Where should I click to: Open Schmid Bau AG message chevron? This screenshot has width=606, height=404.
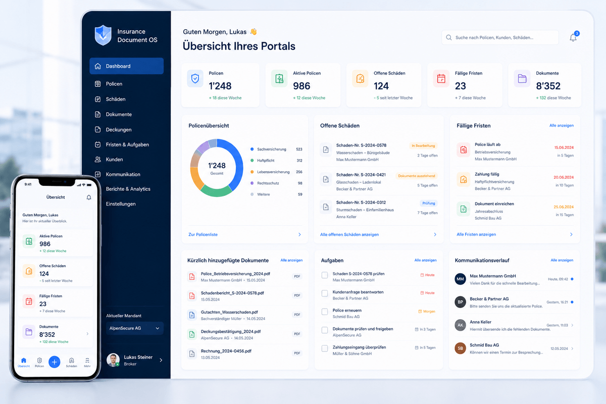coord(572,348)
